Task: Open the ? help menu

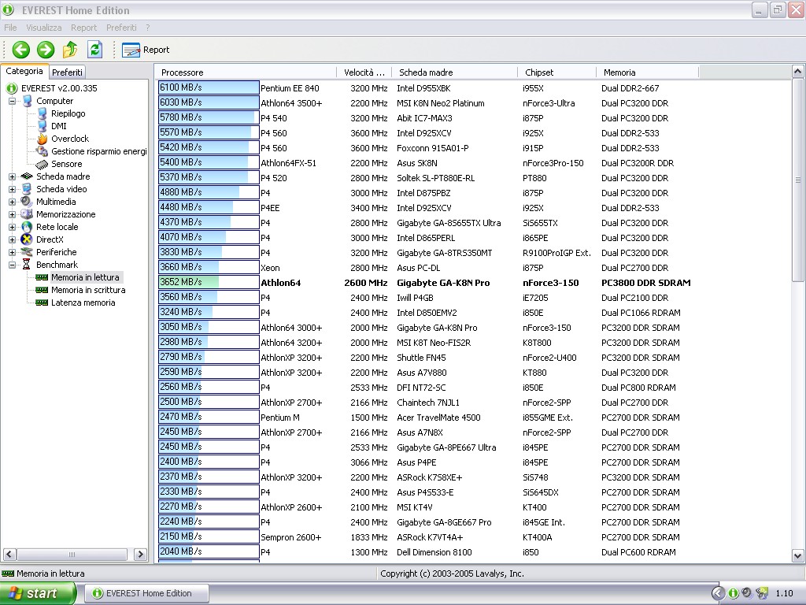Action: pyautogui.click(x=147, y=28)
